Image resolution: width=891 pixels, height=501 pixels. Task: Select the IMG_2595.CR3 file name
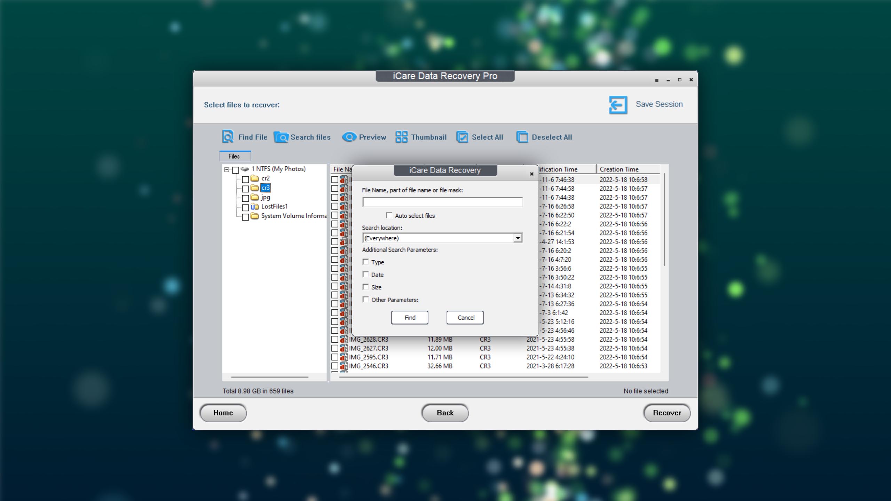369,357
